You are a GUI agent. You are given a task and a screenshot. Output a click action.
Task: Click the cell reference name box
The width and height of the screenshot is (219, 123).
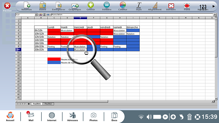pos(25,14)
